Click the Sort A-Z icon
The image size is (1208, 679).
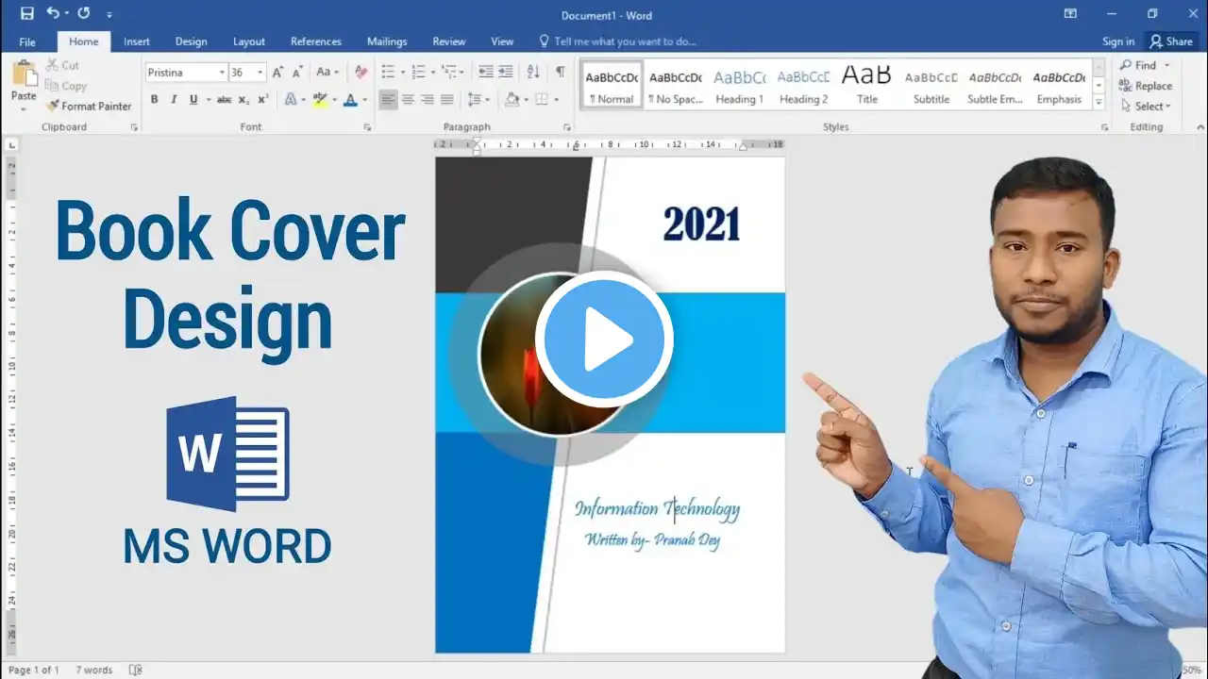pos(533,72)
